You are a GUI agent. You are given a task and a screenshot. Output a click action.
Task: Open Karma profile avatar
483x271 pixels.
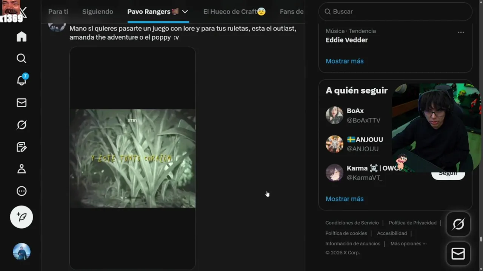click(x=334, y=172)
